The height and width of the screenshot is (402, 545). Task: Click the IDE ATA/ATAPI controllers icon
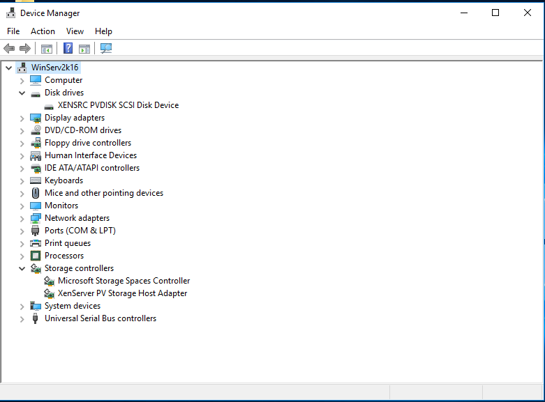[36, 169]
